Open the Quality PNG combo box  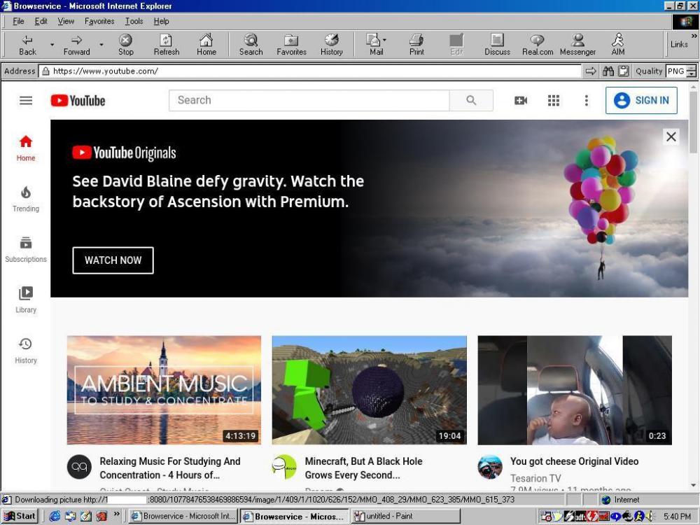coord(680,71)
